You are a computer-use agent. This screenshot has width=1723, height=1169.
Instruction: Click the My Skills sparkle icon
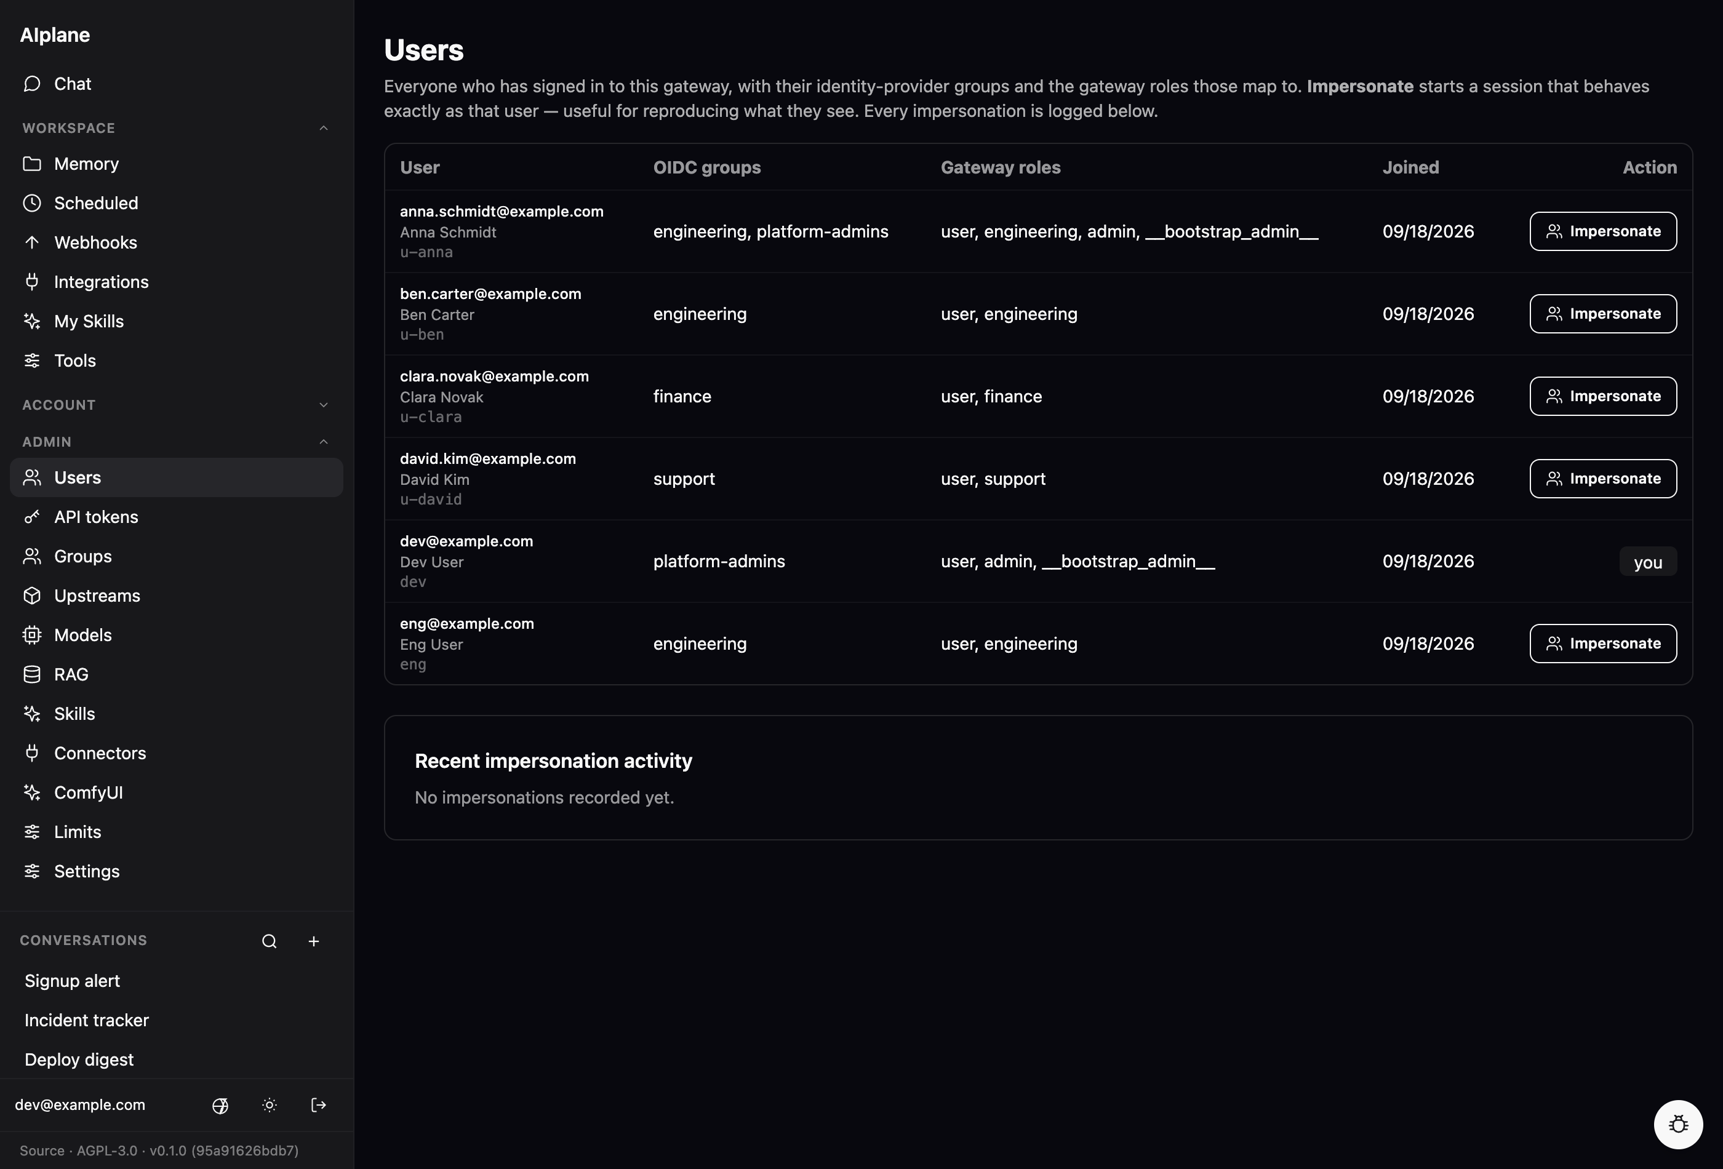[x=32, y=321]
